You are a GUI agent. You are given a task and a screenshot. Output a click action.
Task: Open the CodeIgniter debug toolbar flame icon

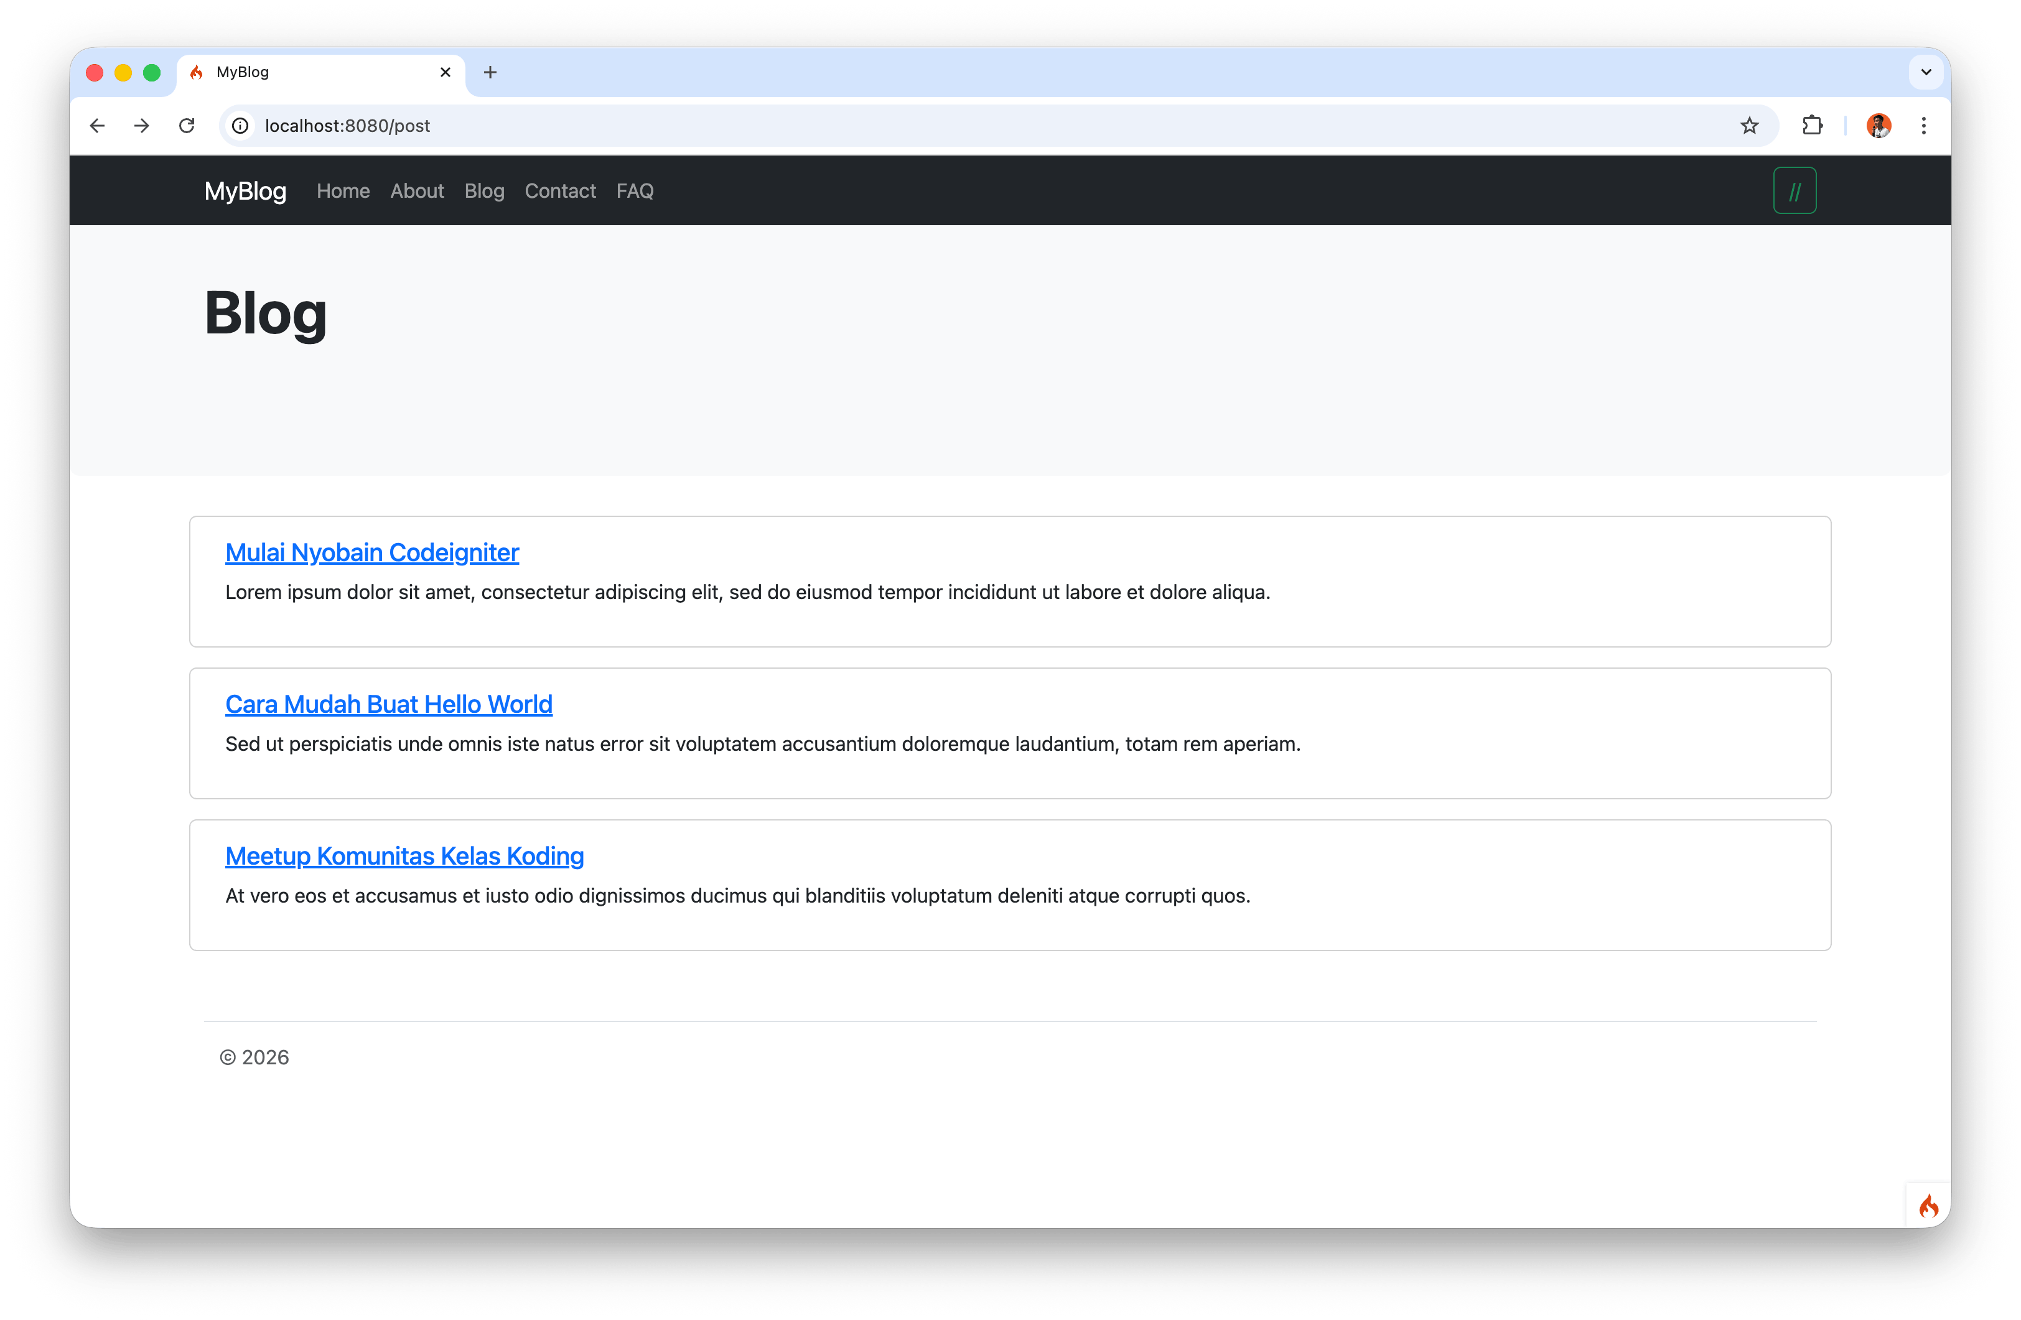(x=1928, y=1206)
